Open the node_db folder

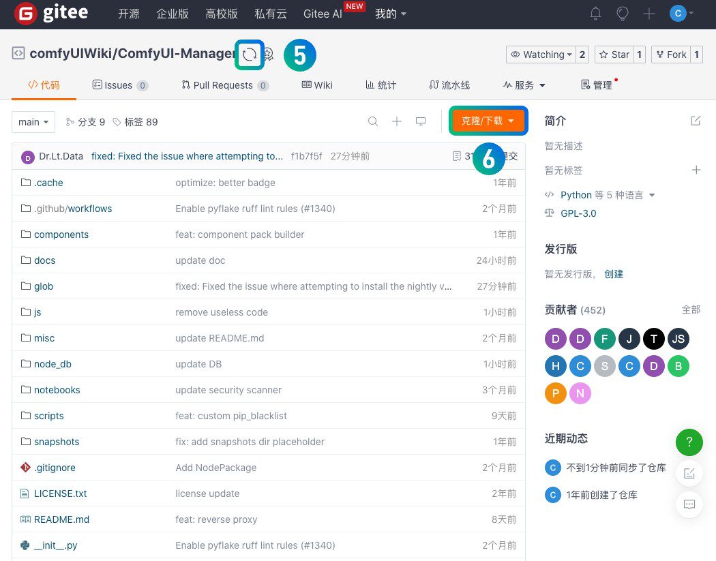click(53, 364)
